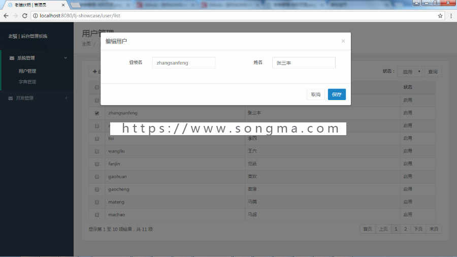Click the 系统管理 sidebar icon
Screen dimensions: 457x257
[12, 58]
